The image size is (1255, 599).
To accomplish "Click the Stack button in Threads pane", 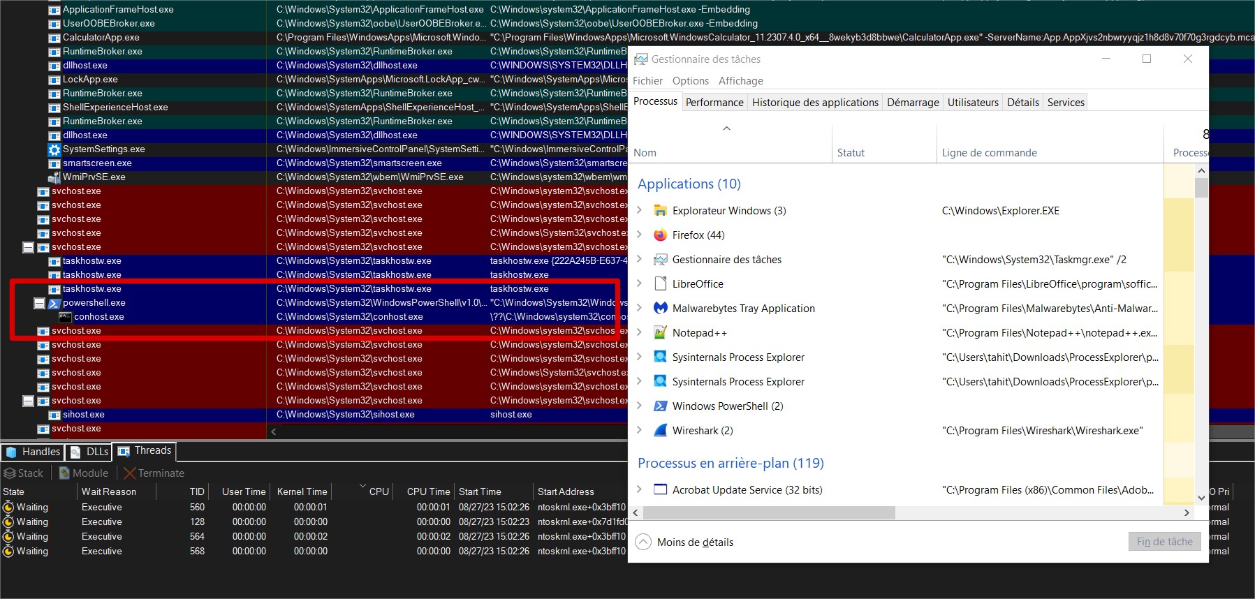I will pos(24,473).
